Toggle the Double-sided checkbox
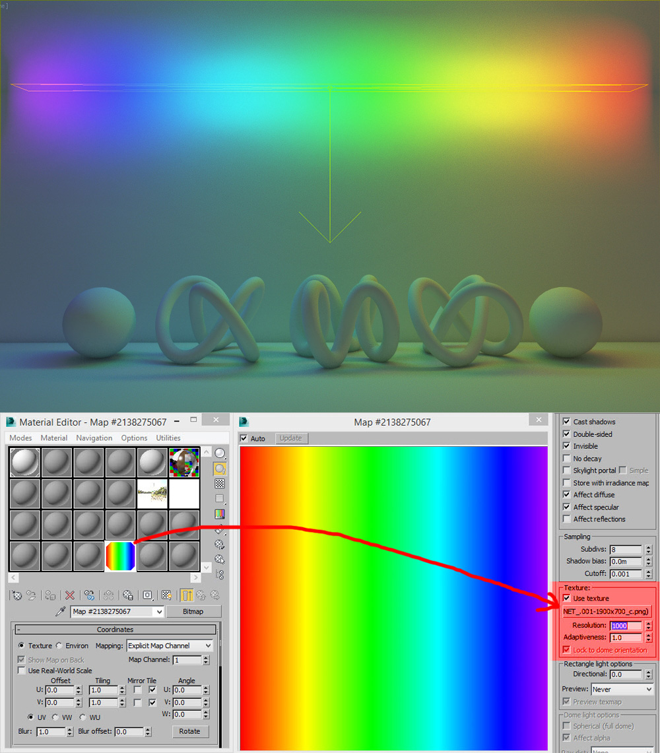 coord(566,434)
